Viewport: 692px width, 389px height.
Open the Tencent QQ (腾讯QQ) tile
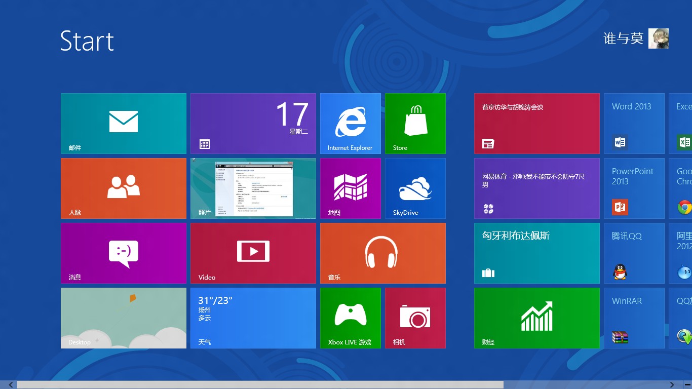coord(634,253)
